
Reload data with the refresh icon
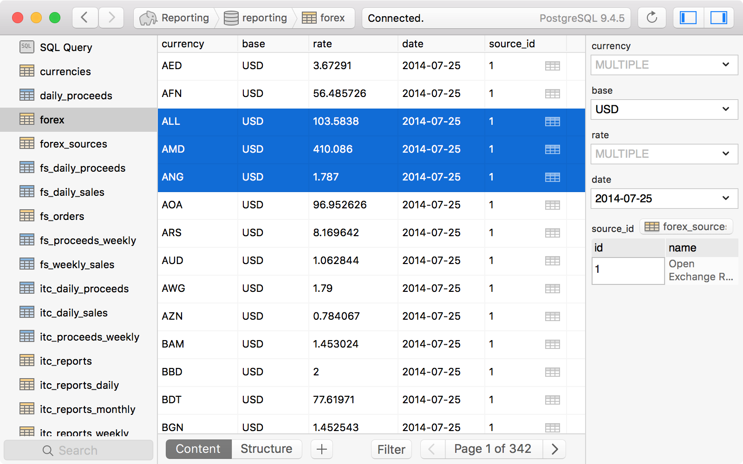pyautogui.click(x=652, y=18)
